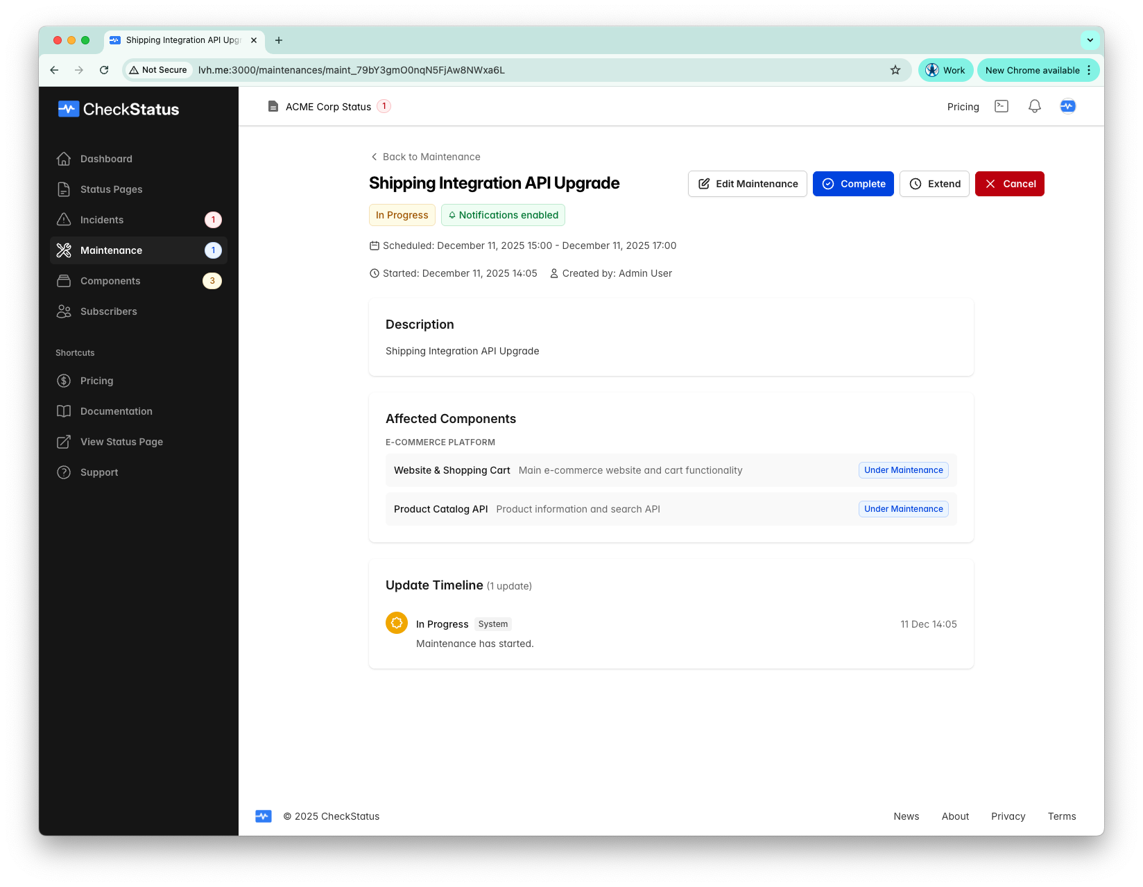This screenshot has width=1143, height=887.
Task: Open Chrome's three-dot update menu
Action: click(x=1089, y=70)
